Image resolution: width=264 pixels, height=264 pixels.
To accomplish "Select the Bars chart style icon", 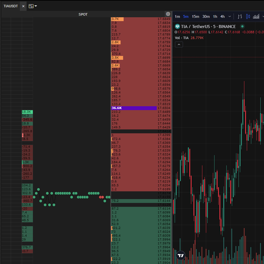I will click(x=240, y=16).
